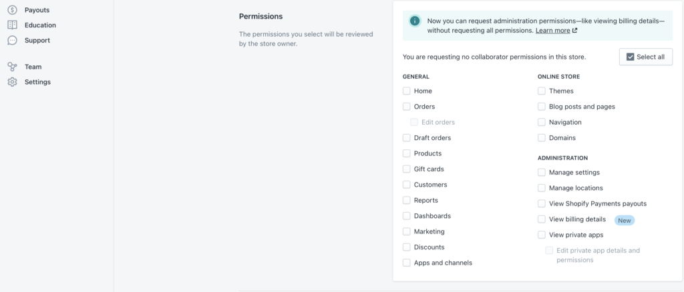Screen dimensions: 684x292
Task: Click external link icon beside Learn more
Action: 575,31
